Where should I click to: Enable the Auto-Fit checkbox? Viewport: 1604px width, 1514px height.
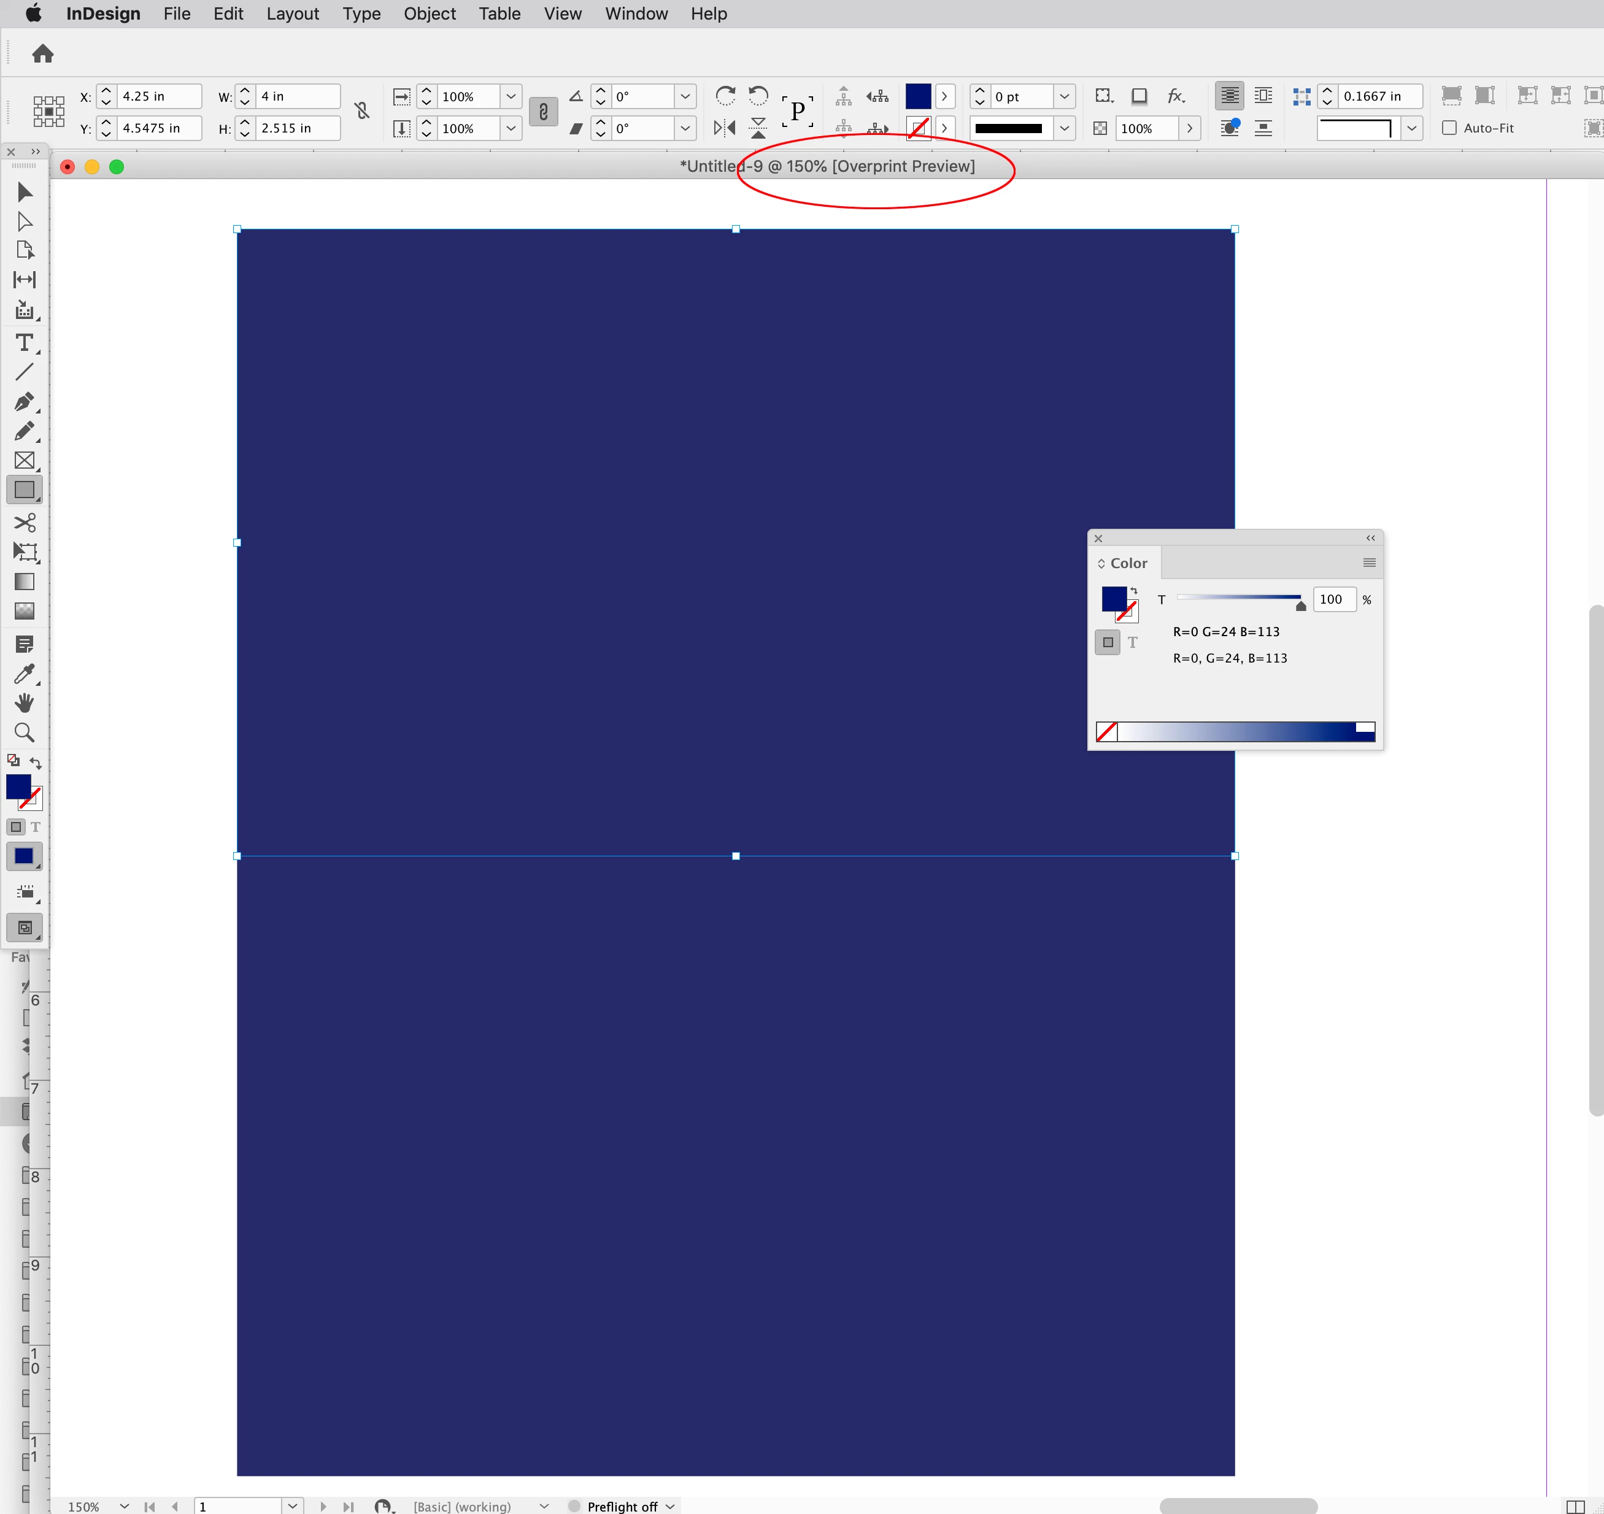1449,128
